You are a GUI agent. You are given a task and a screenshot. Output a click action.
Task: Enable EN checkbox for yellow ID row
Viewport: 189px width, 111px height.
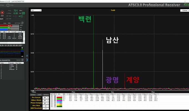click(x=55, y=105)
